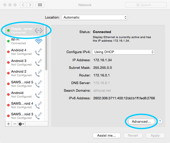The height and width of the screenshot is (143, 170).
Task: Select the SAMS…roid 4 service
Action: (25, 105)
